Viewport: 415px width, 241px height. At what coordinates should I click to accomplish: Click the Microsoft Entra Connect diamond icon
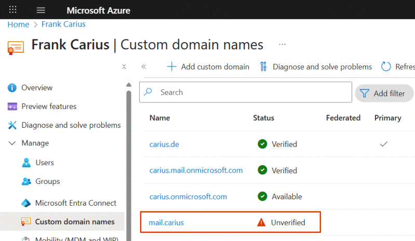pos(26,203)
